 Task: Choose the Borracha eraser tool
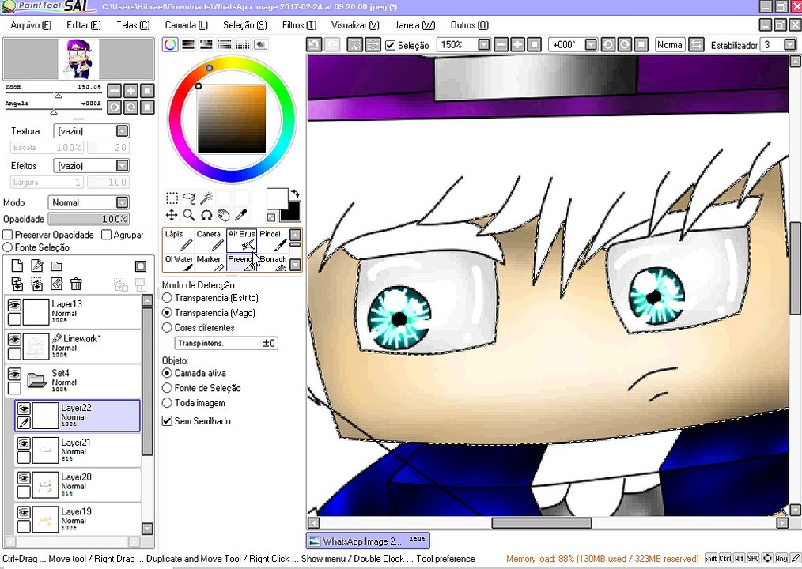pos(273,262)
